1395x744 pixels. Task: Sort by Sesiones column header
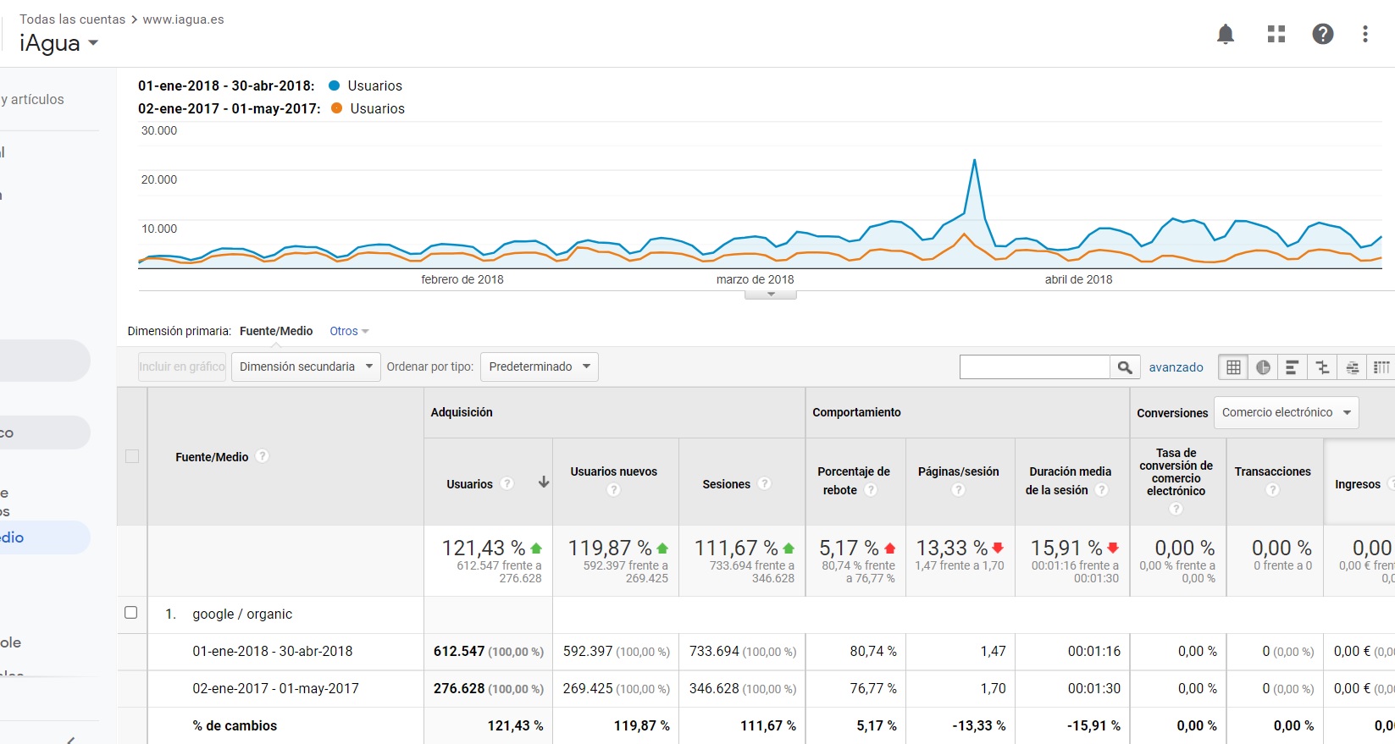726,484
